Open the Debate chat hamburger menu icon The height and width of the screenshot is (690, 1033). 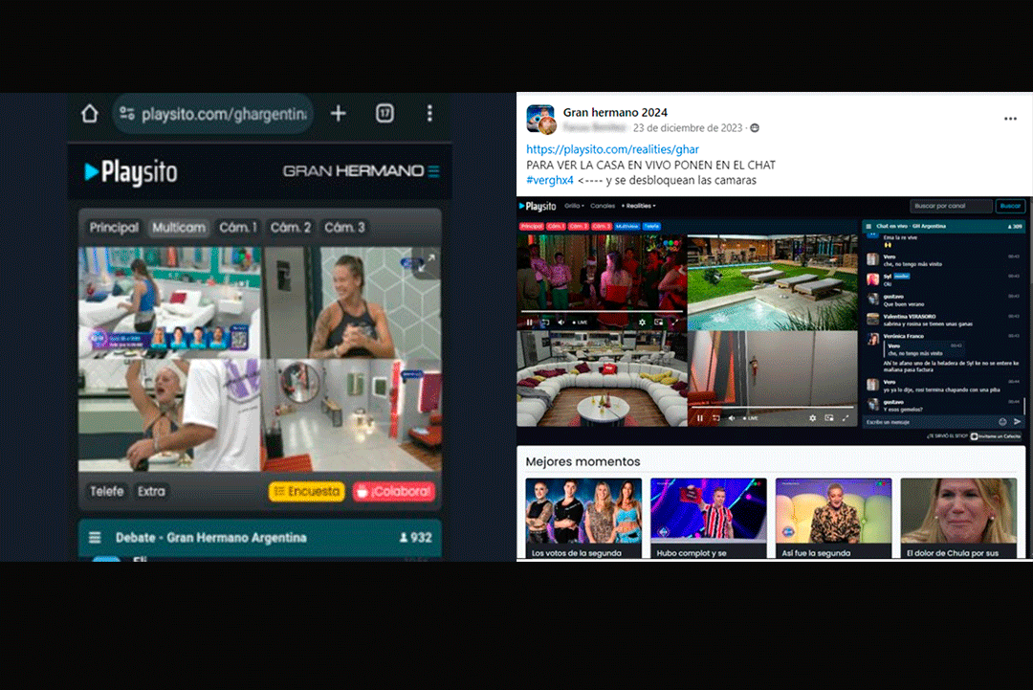[95, 538]
